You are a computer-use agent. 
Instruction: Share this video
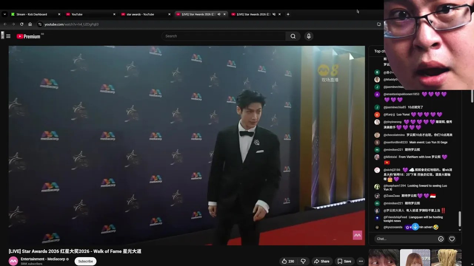coord(321,261)
